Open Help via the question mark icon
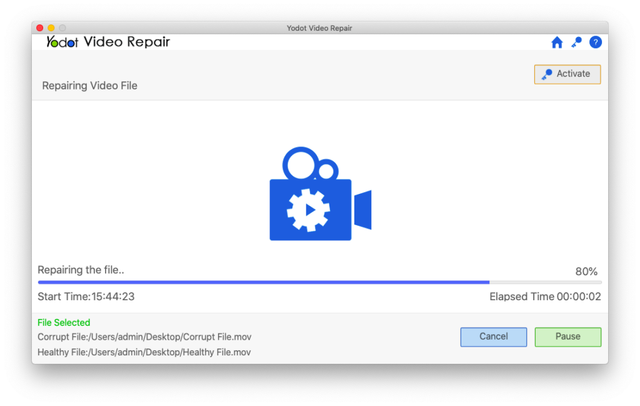 coord(595,43)
